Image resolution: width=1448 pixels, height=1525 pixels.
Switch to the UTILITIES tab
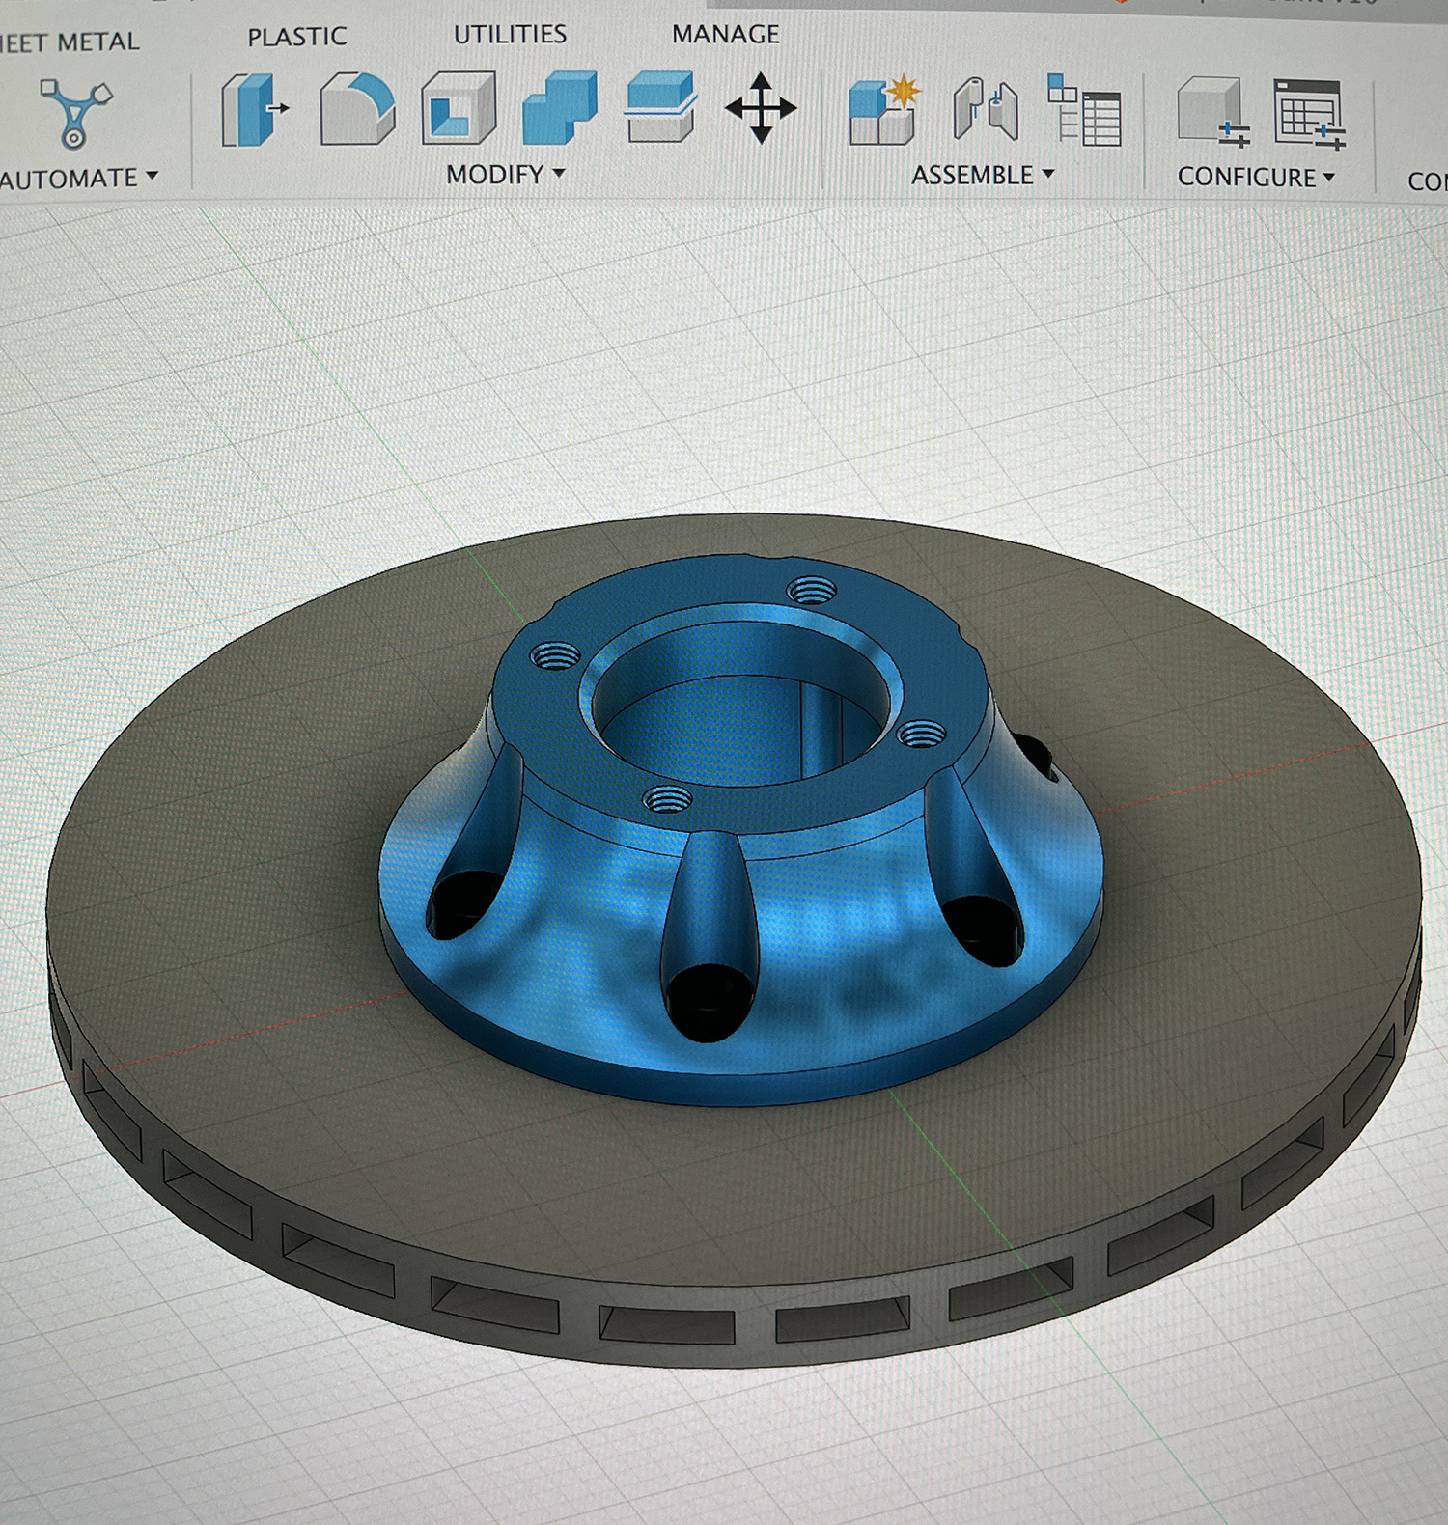(510, 35)
